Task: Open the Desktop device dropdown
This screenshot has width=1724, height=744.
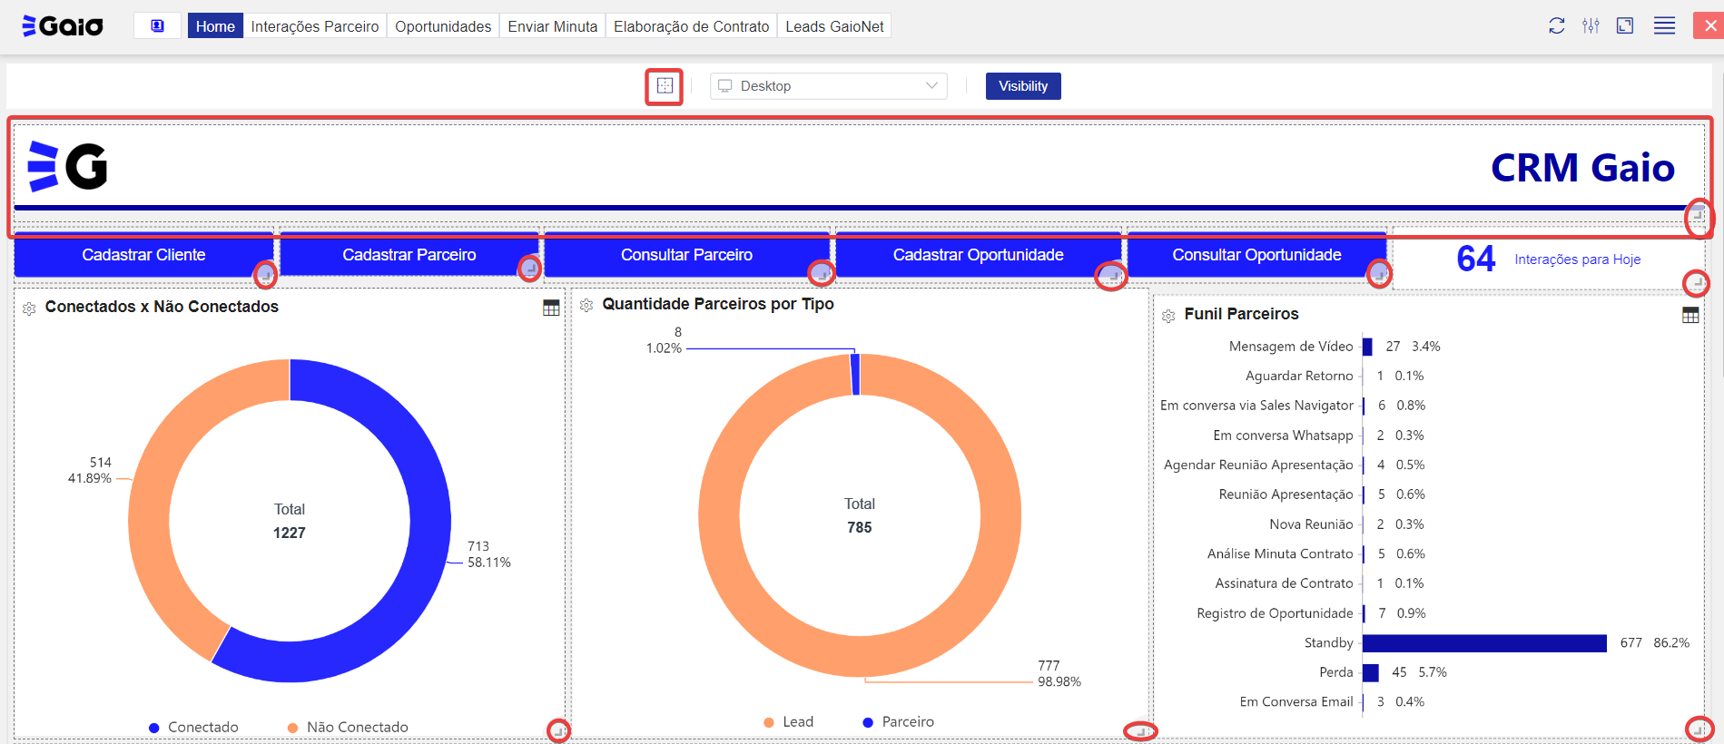Action: pos(828,86)
